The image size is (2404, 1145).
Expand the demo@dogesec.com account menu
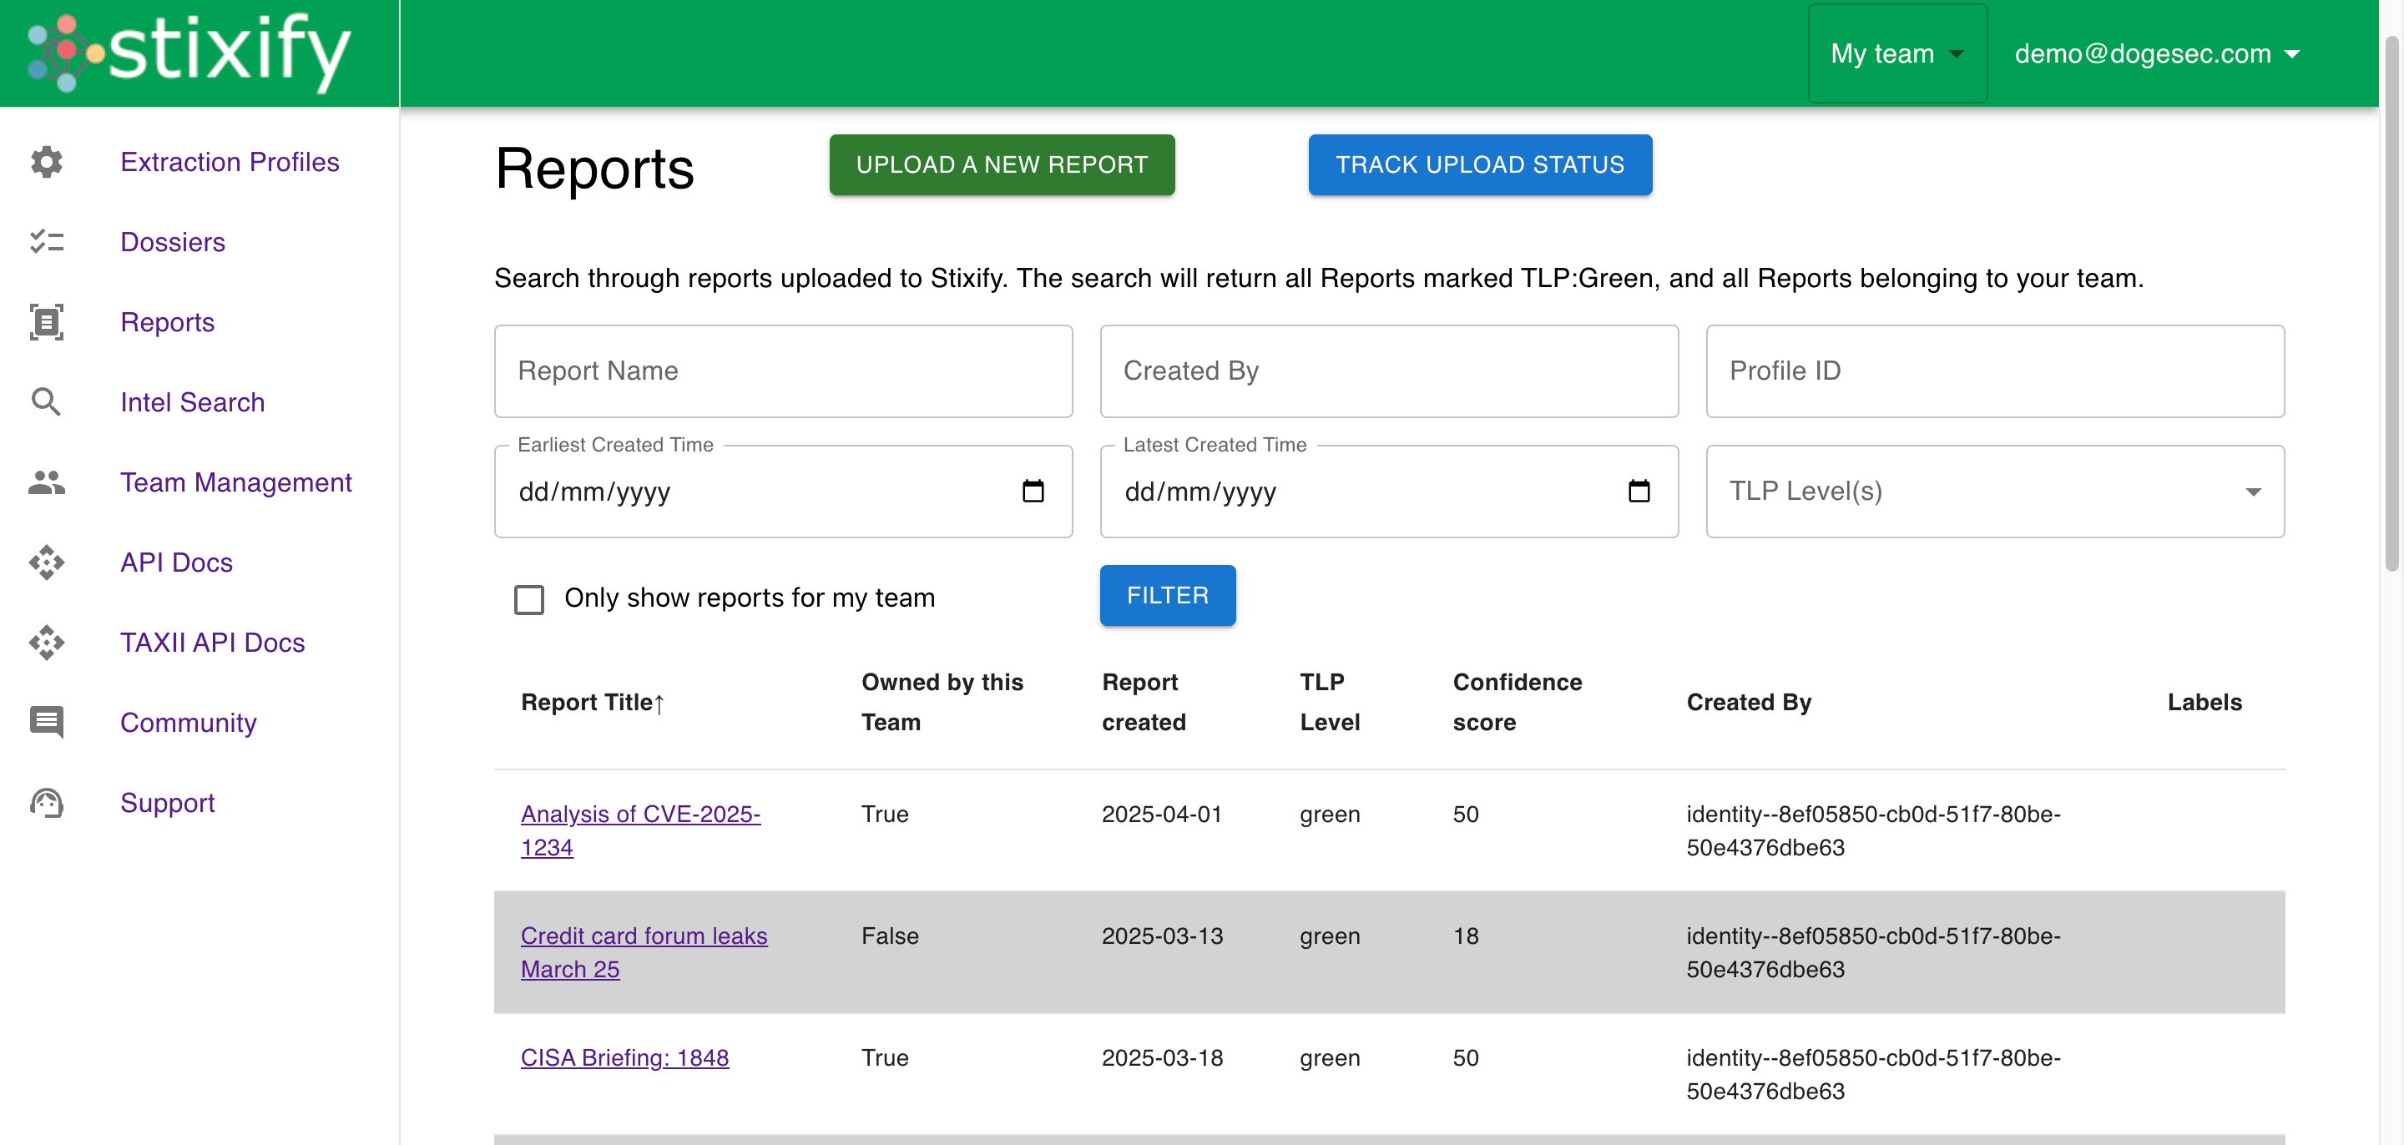tap(2156, 53)
